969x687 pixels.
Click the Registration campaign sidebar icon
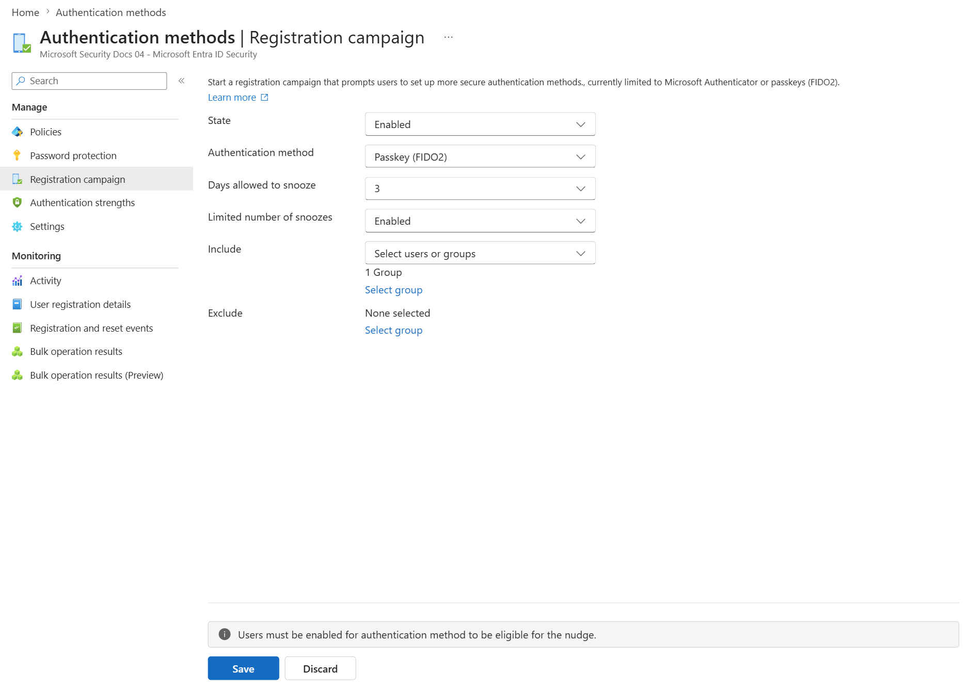click(17, 179)
